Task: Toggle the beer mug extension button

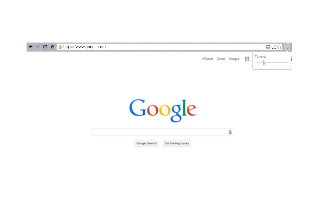Action: [287, 47]
